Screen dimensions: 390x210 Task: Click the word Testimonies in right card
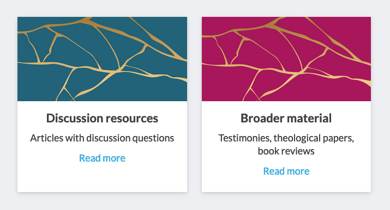click(x=245, y=138)
